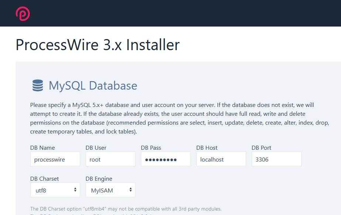Click the DB Name input field
341x215 pixels.
click(x=55, y=159)
